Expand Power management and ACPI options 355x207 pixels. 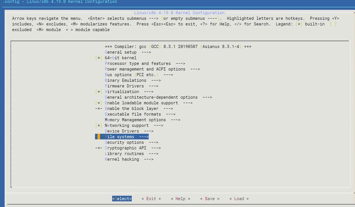click(152, 69)
